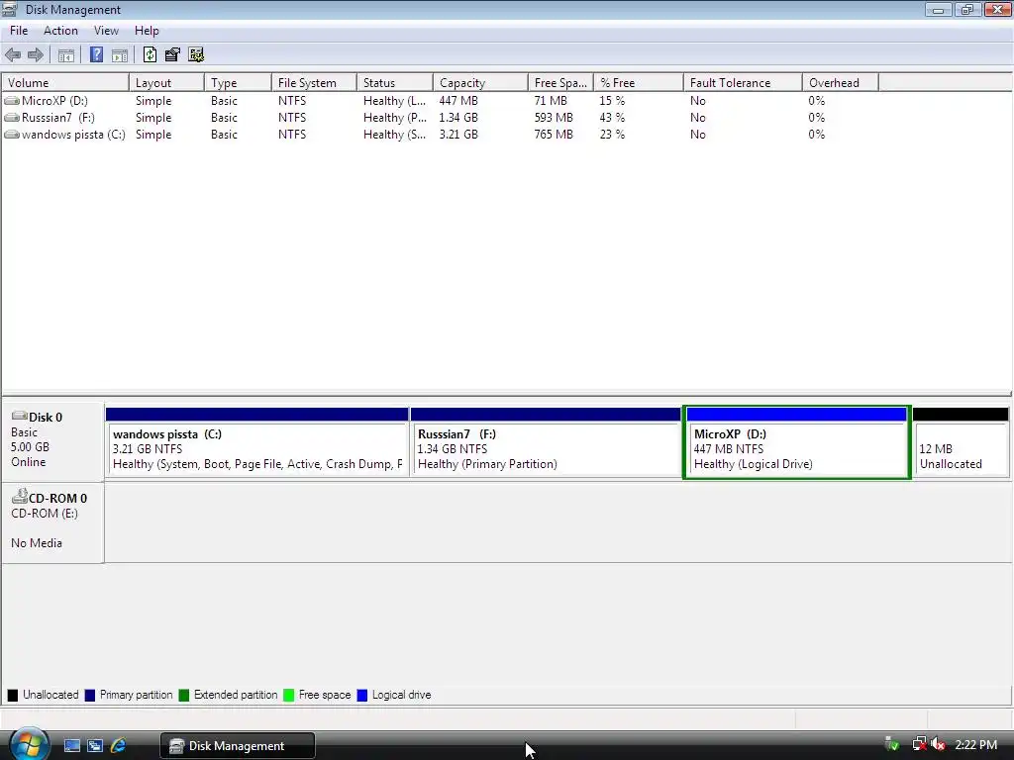Click the 23 % free cell

612,135
